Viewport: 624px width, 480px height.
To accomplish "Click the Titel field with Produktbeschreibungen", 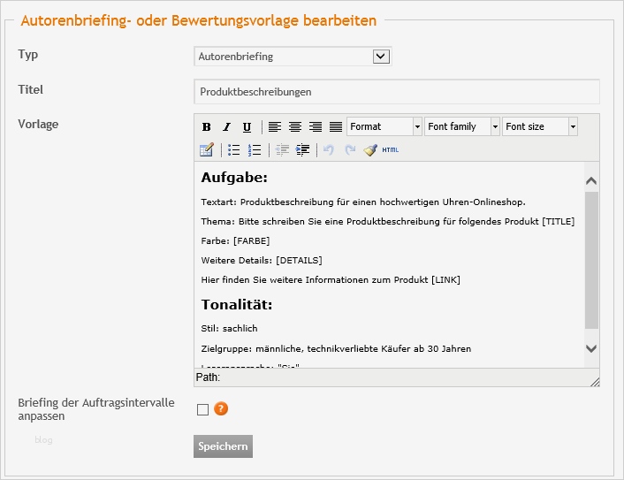I will (397, 92).
